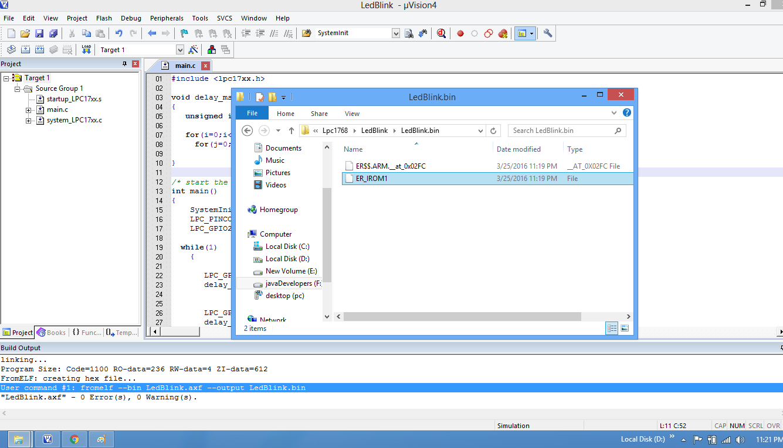Open the SVCS menu
The height and width of the screenshot is (448, 783).
point(225,18)
